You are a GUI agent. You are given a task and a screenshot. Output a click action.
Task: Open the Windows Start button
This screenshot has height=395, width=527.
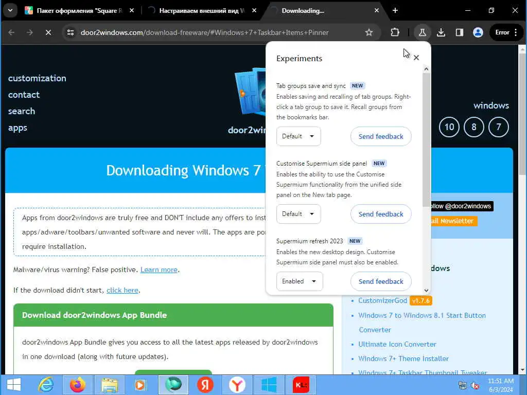pyautogui.click(x=14, y=385)
